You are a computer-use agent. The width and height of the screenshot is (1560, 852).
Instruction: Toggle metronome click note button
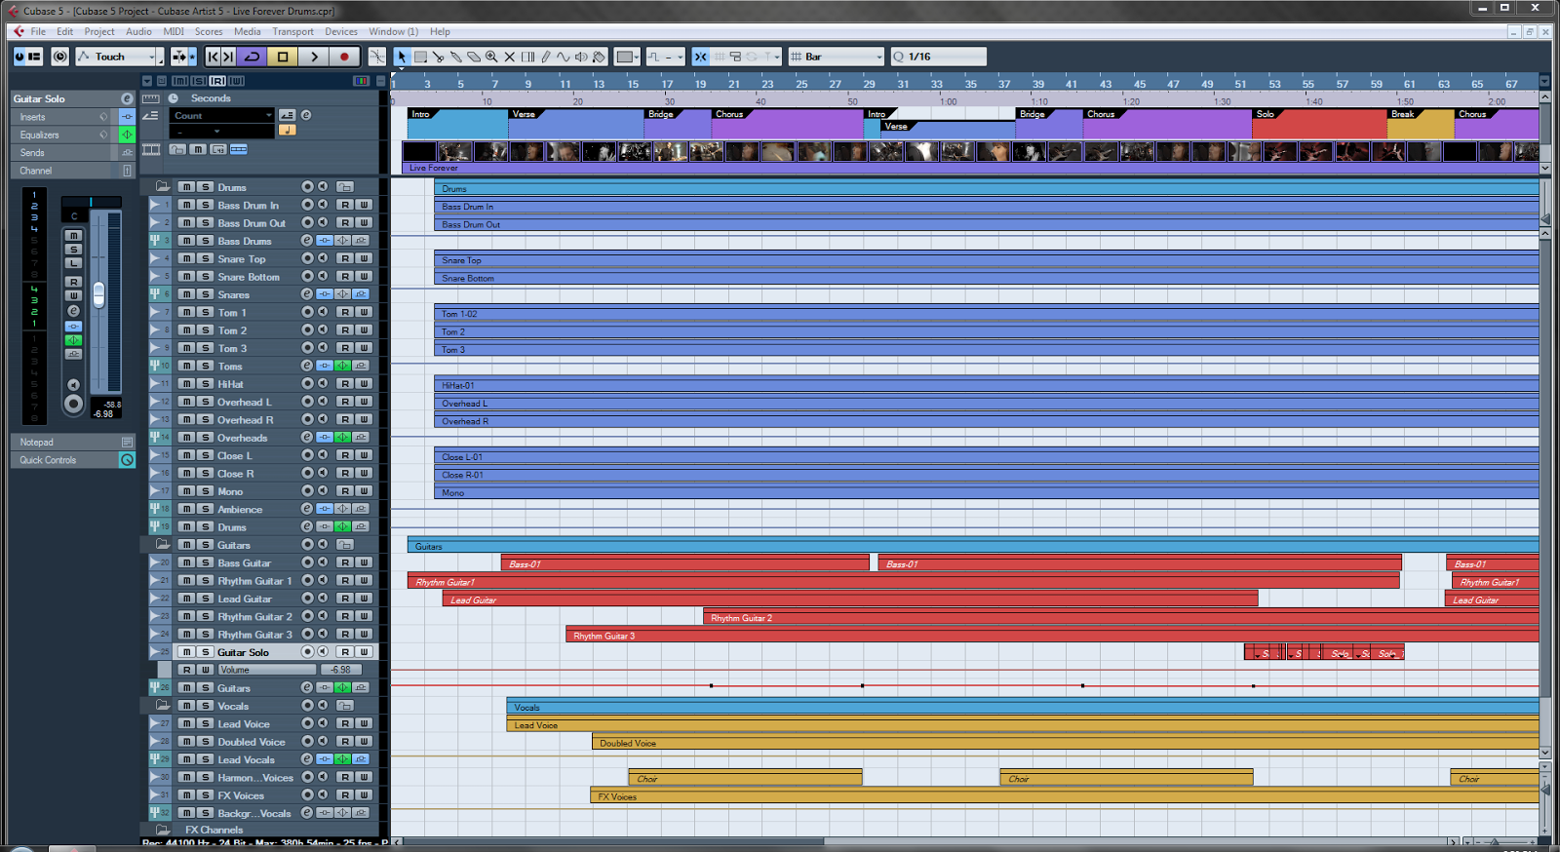pyautogui.click(x=288, y=130)
